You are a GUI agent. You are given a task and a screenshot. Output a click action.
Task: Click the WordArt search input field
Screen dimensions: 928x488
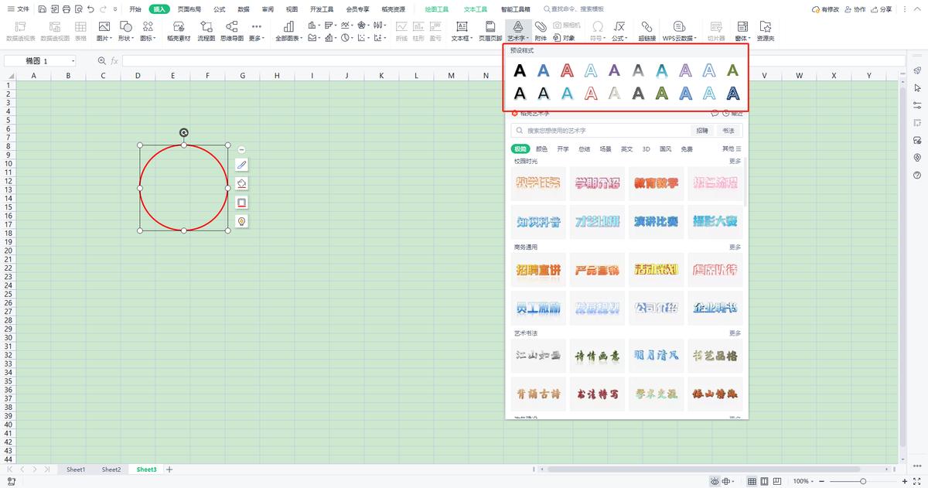(603, 129)
